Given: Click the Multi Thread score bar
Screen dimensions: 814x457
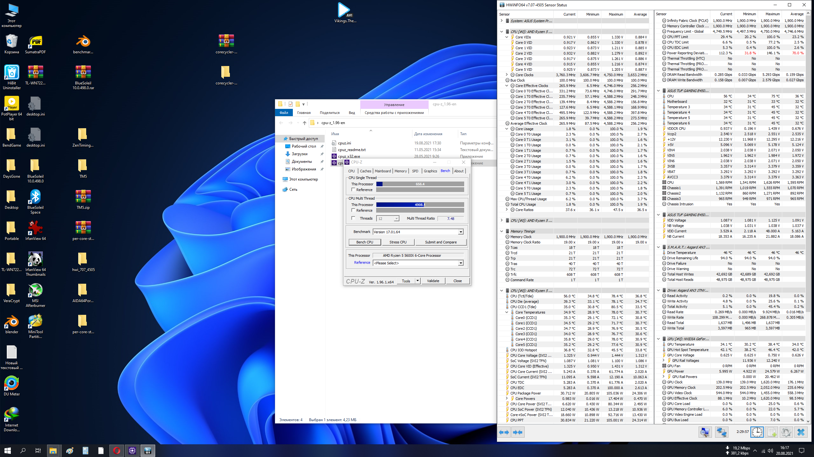Looking at the screenshot, I should pyautogui.click(x=420, y=205).
